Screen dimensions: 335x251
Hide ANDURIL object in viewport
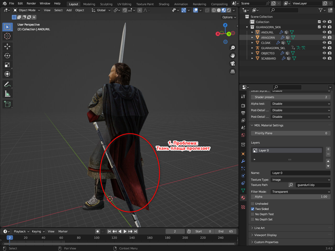[x=324, y=32]
